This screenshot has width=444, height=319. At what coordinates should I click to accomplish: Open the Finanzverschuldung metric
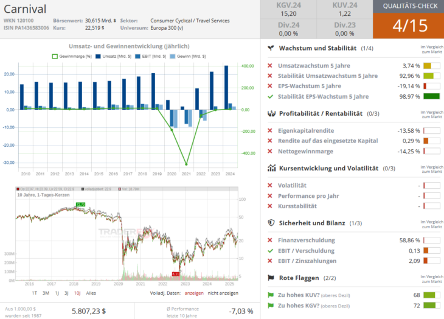pyautogui.click(x=307, y=240)
